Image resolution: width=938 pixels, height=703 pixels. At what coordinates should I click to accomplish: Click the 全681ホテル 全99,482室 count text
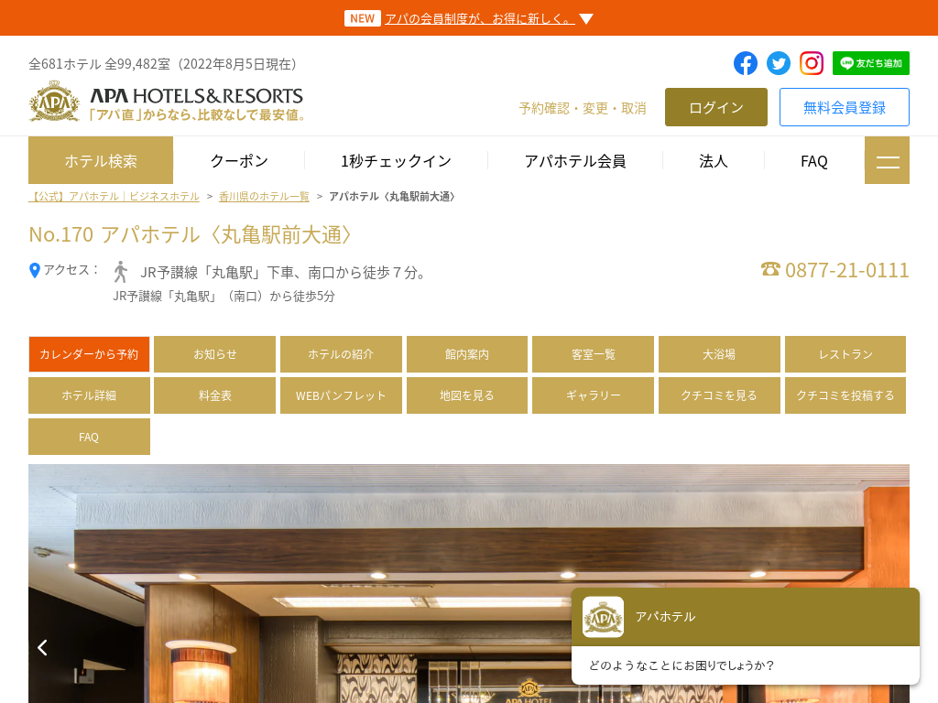coord(163,64)
